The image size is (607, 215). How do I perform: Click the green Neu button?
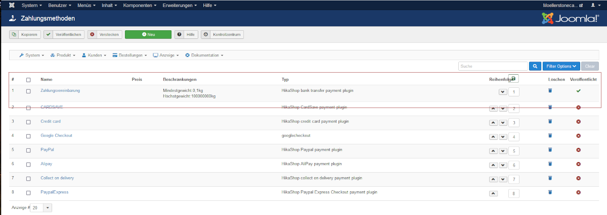tap(148, 34)
